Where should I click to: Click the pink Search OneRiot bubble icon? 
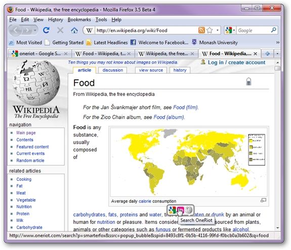(x=180, y=210)
